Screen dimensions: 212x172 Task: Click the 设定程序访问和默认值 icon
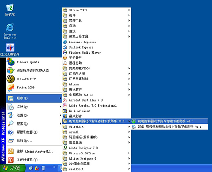11,70
